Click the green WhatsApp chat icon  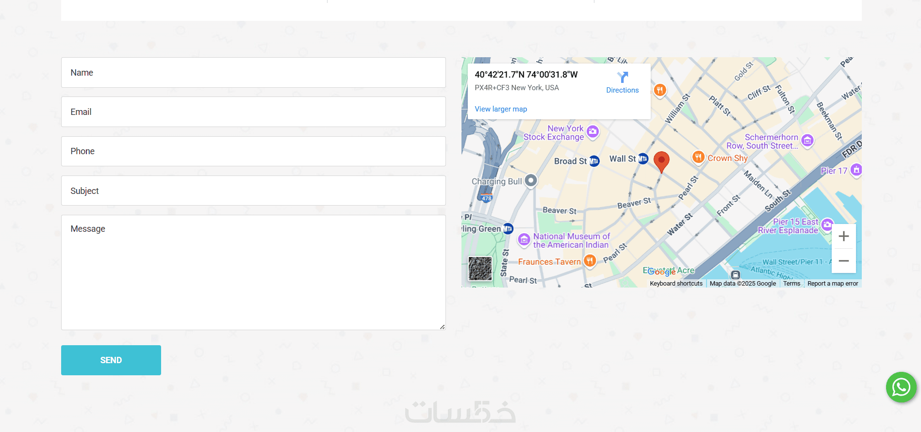901,387
